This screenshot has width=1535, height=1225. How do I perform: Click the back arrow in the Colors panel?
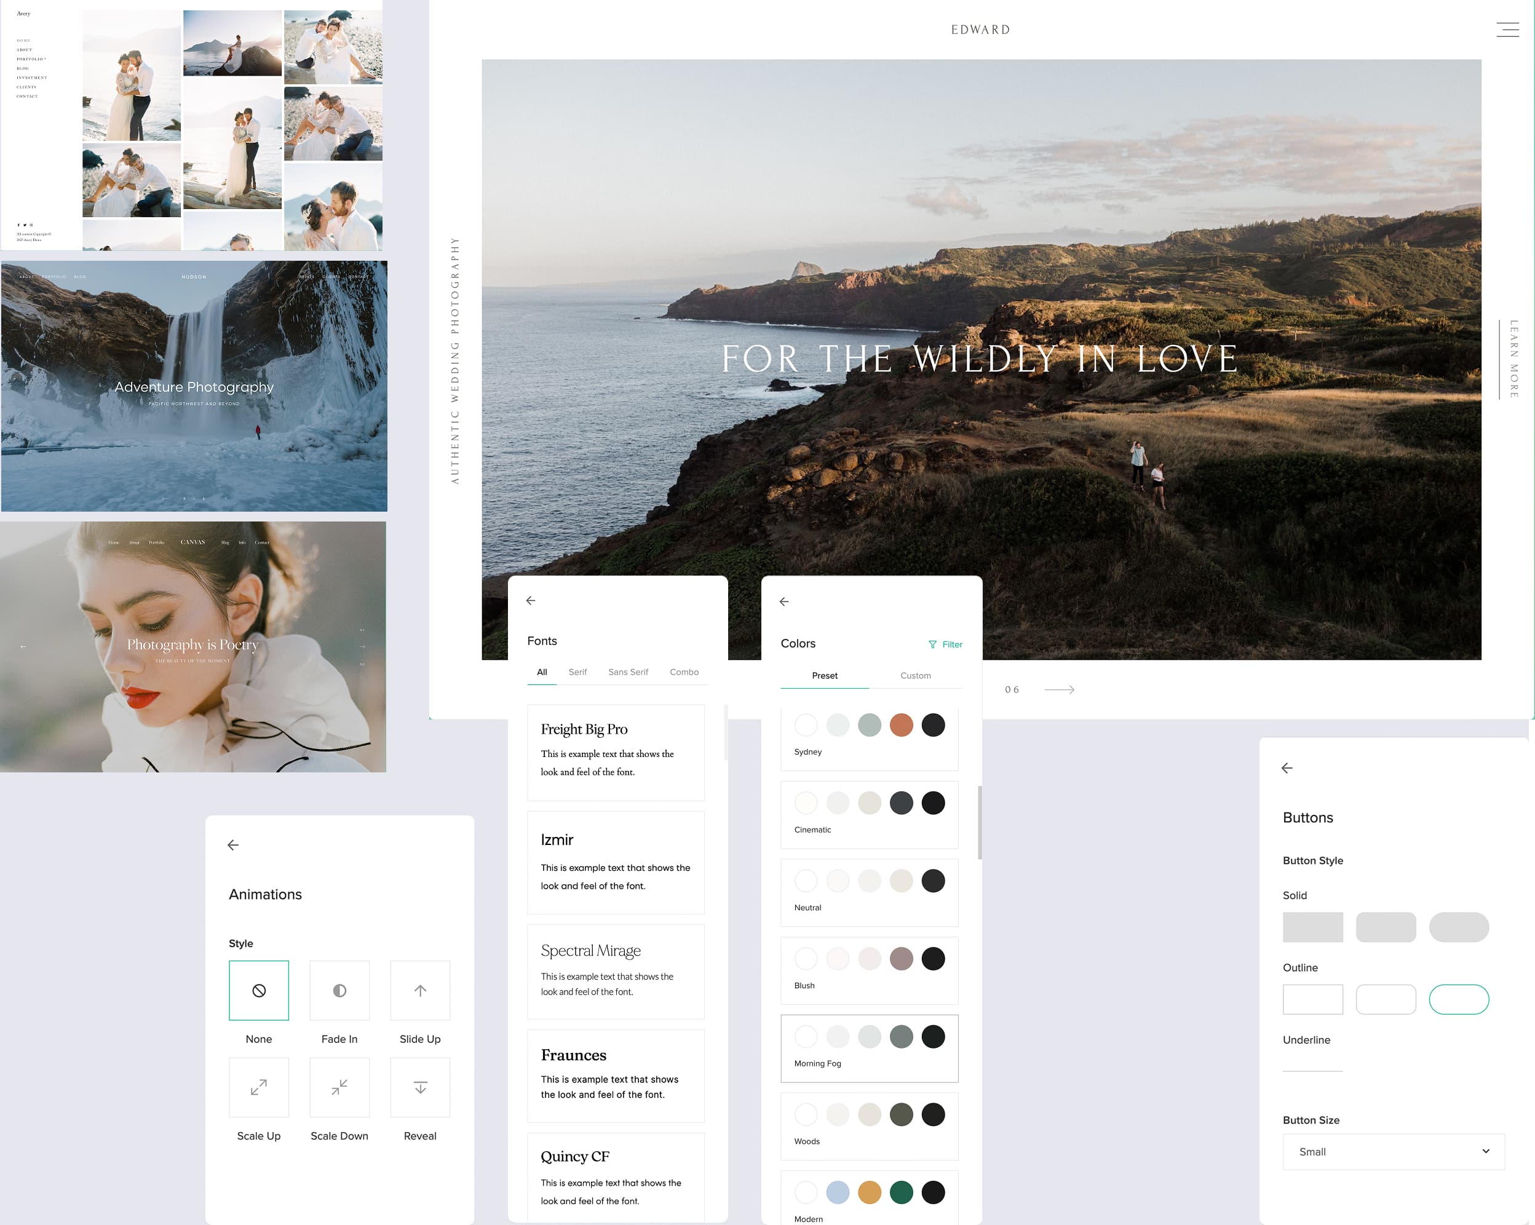coord(784,601)
